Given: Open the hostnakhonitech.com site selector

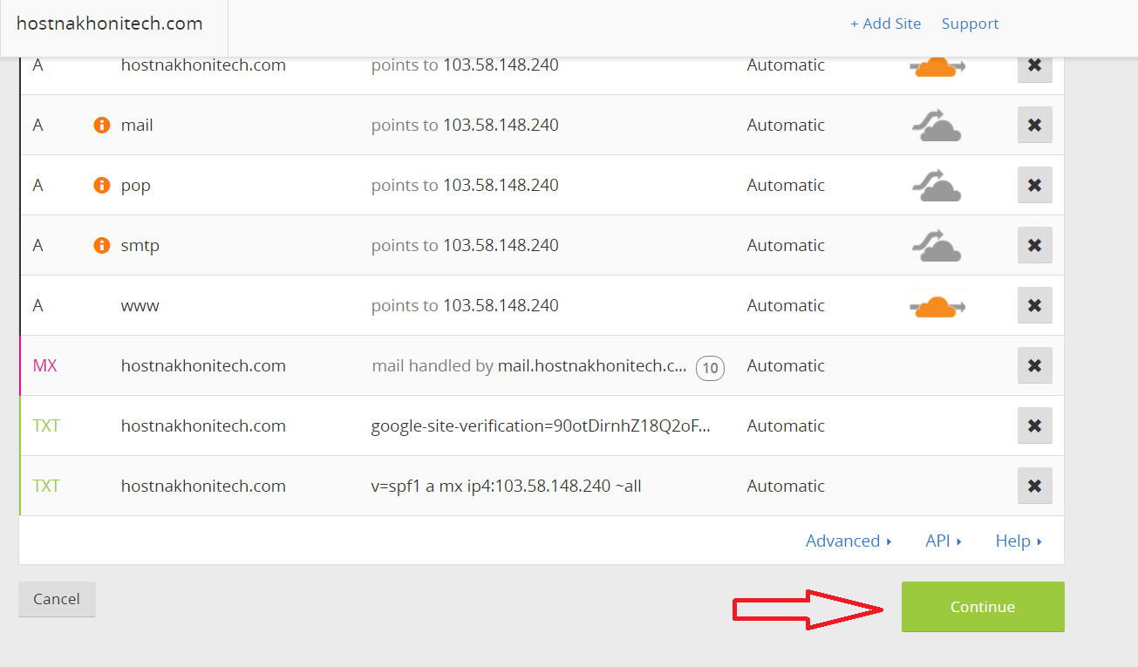Looking at the screenshot, I should pyautogui.click(x=110, y=24).
